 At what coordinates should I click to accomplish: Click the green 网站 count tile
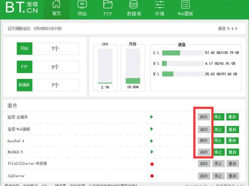(x=25, y=48)
